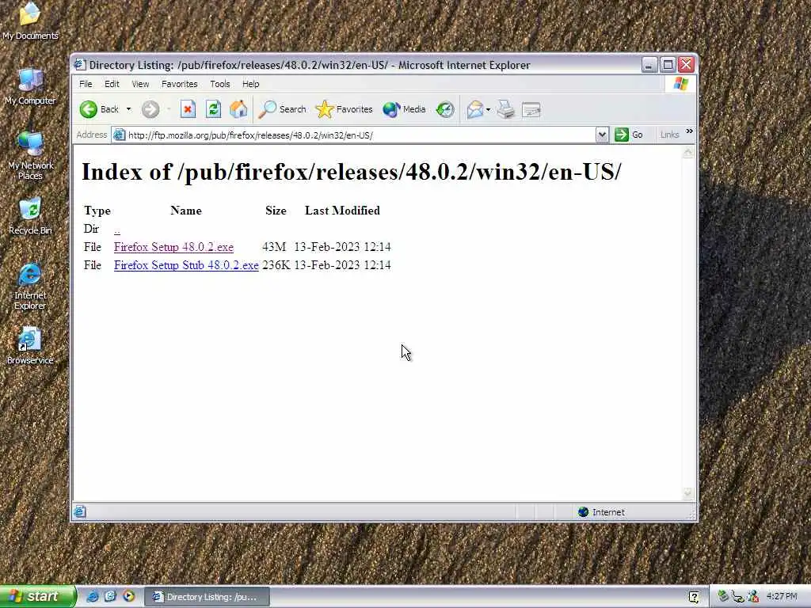Open the View menu
The width and height of the screenshot is (811, 608).
pyautogui.click(x=140, y=84)
